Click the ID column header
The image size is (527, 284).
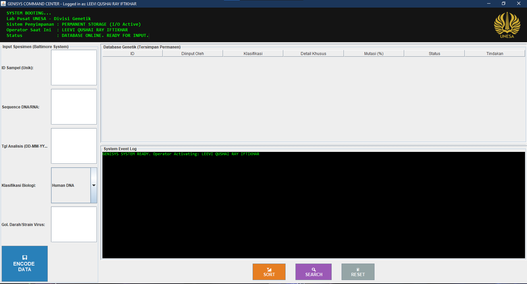[x=132, y=53]
